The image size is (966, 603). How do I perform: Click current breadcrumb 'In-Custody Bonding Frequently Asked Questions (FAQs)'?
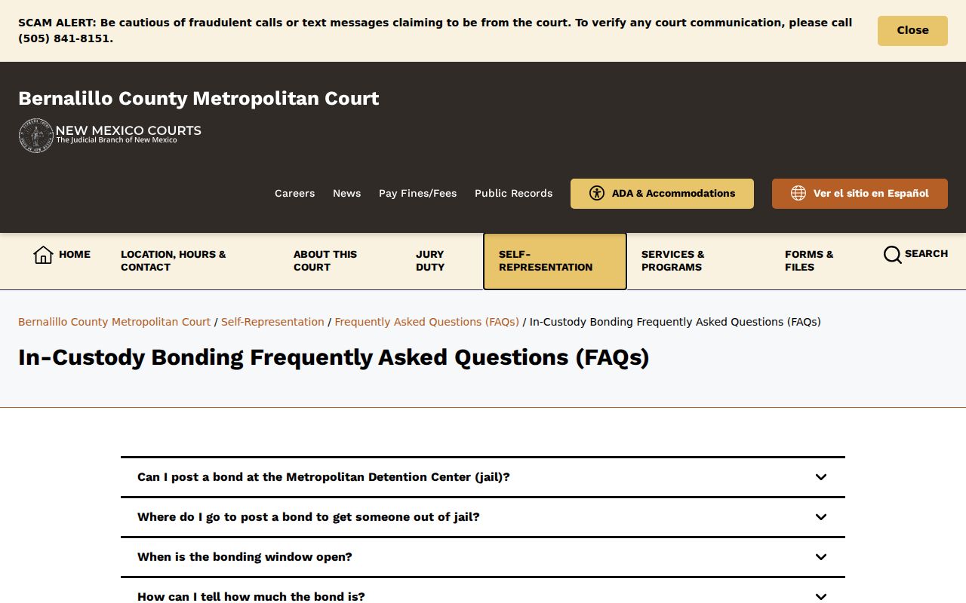(675, 322)
